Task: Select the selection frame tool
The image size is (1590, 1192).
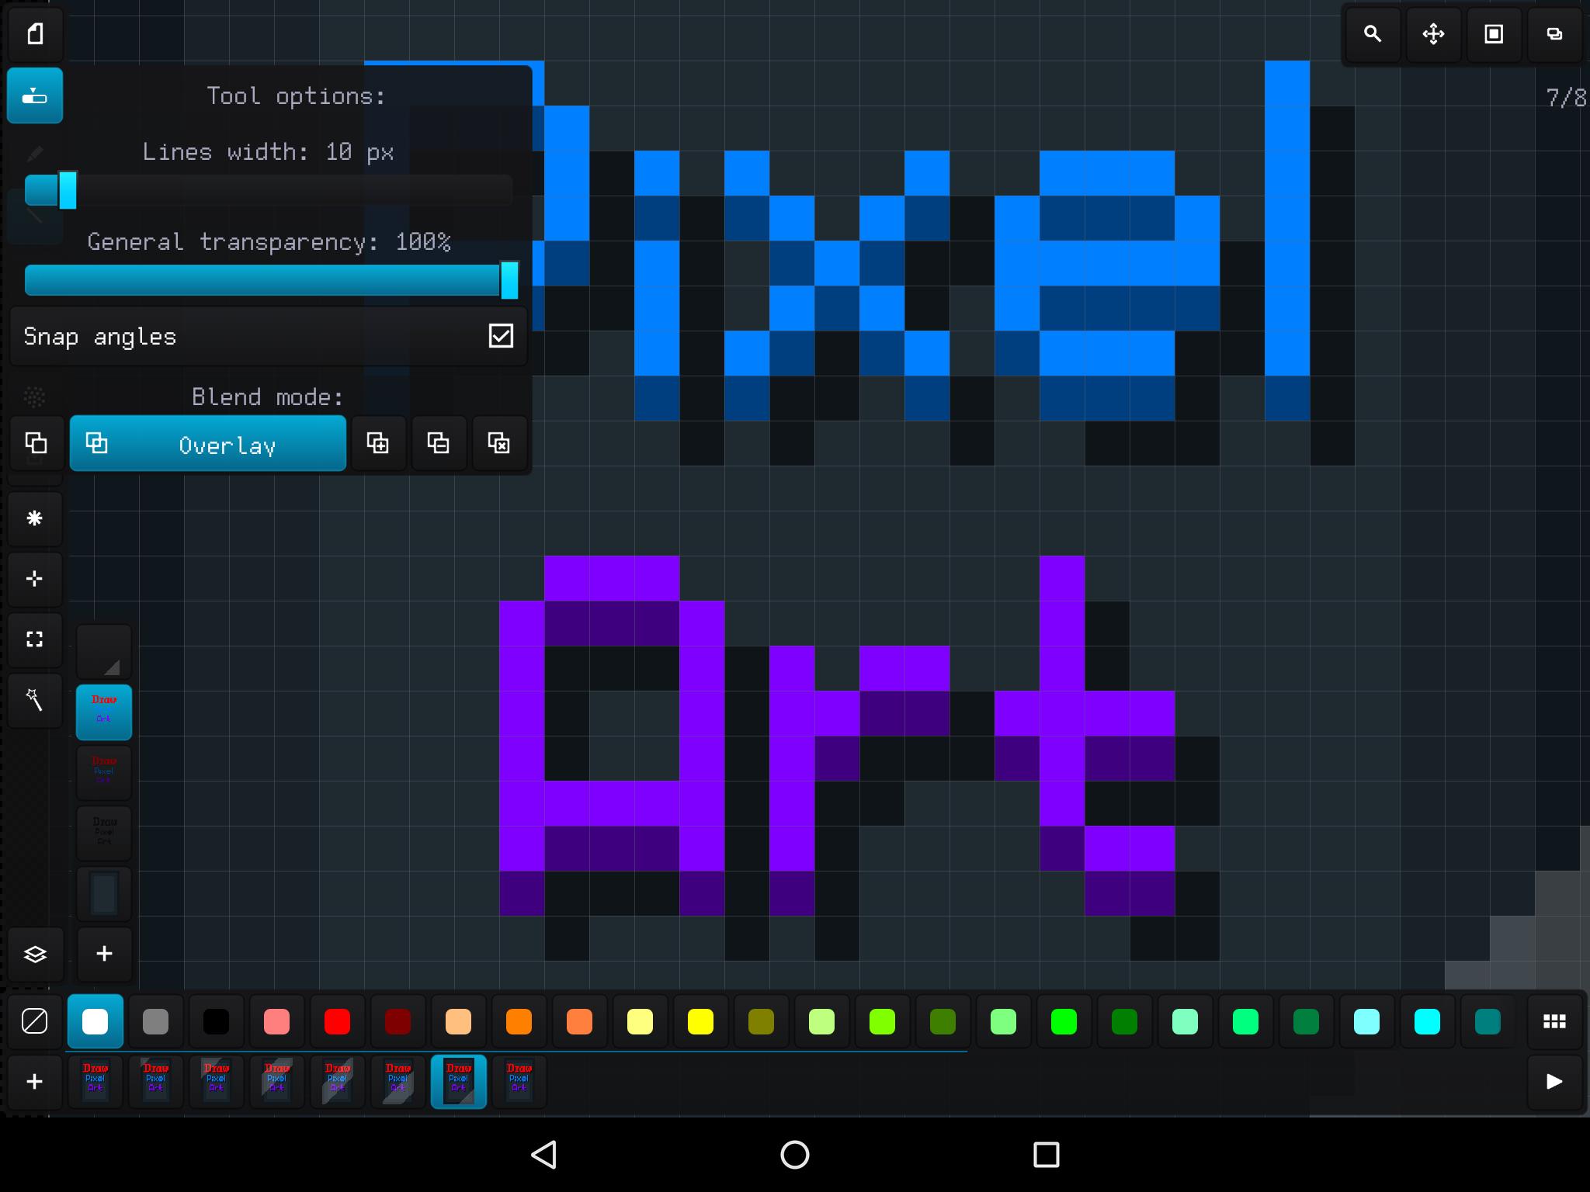Action: click(x=35, y=639)
